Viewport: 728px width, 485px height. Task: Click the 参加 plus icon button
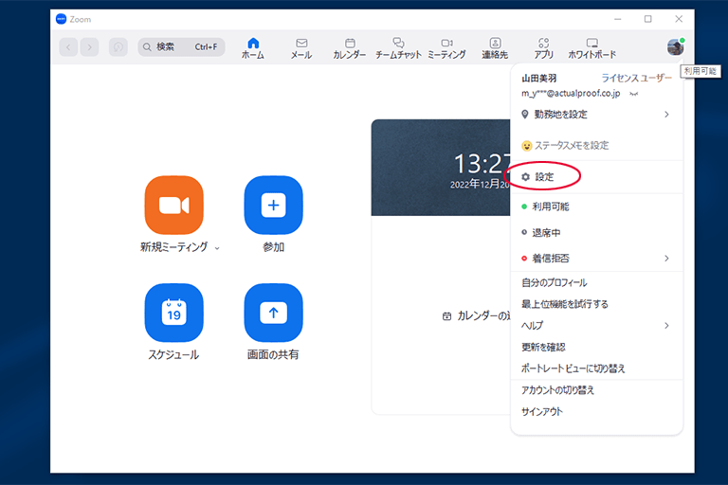[273, 205]
